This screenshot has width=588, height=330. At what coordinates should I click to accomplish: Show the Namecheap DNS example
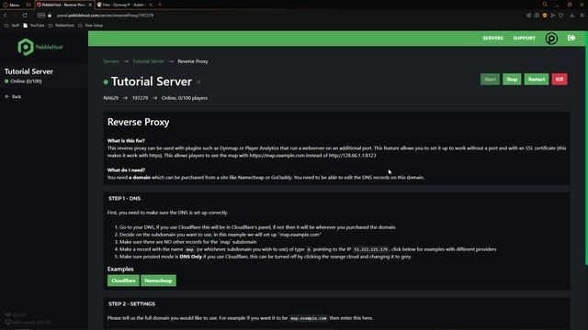[x=158, y=280]
